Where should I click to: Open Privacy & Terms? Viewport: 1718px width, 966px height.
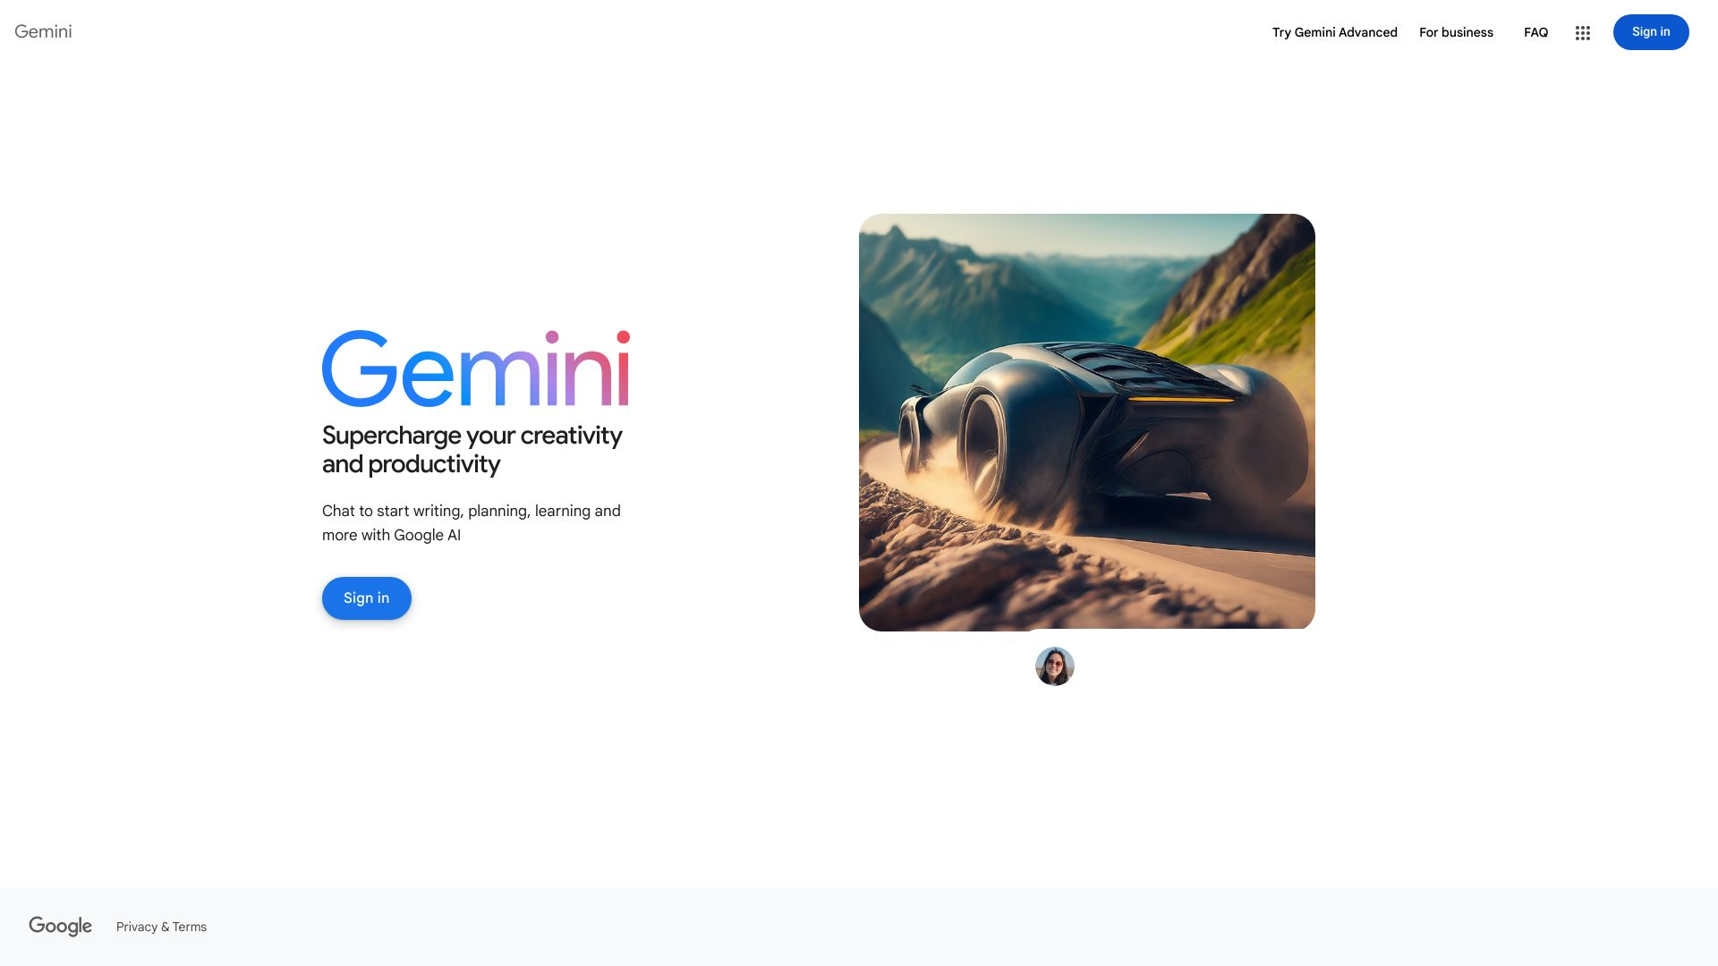point(161,928)
